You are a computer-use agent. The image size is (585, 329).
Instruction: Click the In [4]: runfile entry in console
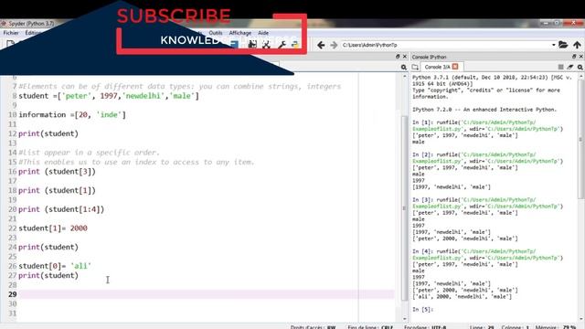click(487, 254)
